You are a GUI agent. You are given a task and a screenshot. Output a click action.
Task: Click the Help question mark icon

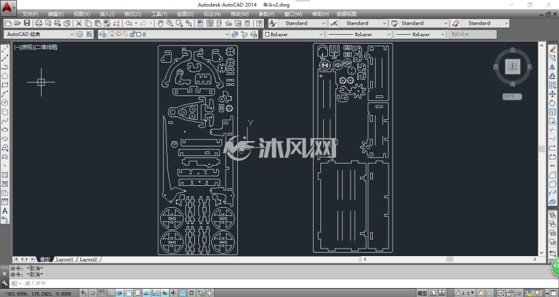coord(260,23)
